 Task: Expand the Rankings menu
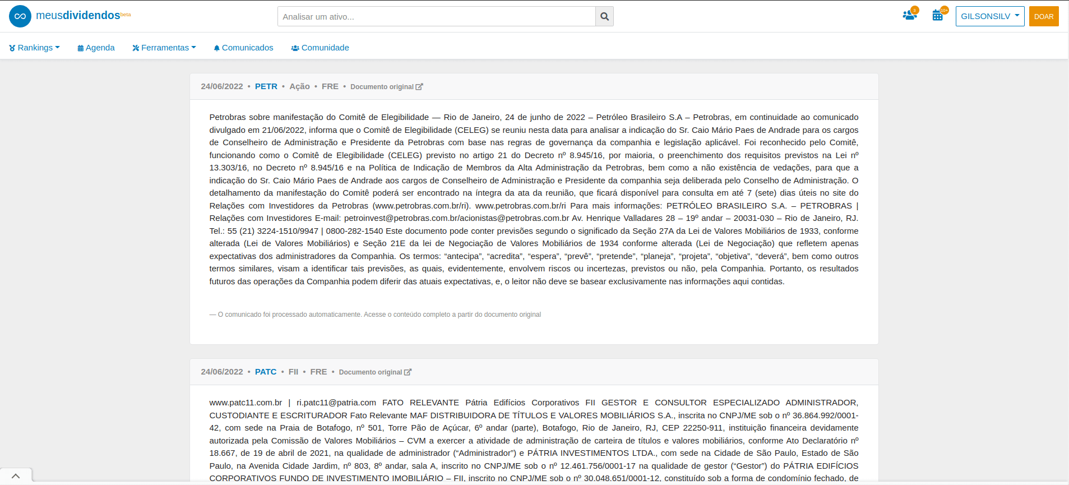click(34, 48)
